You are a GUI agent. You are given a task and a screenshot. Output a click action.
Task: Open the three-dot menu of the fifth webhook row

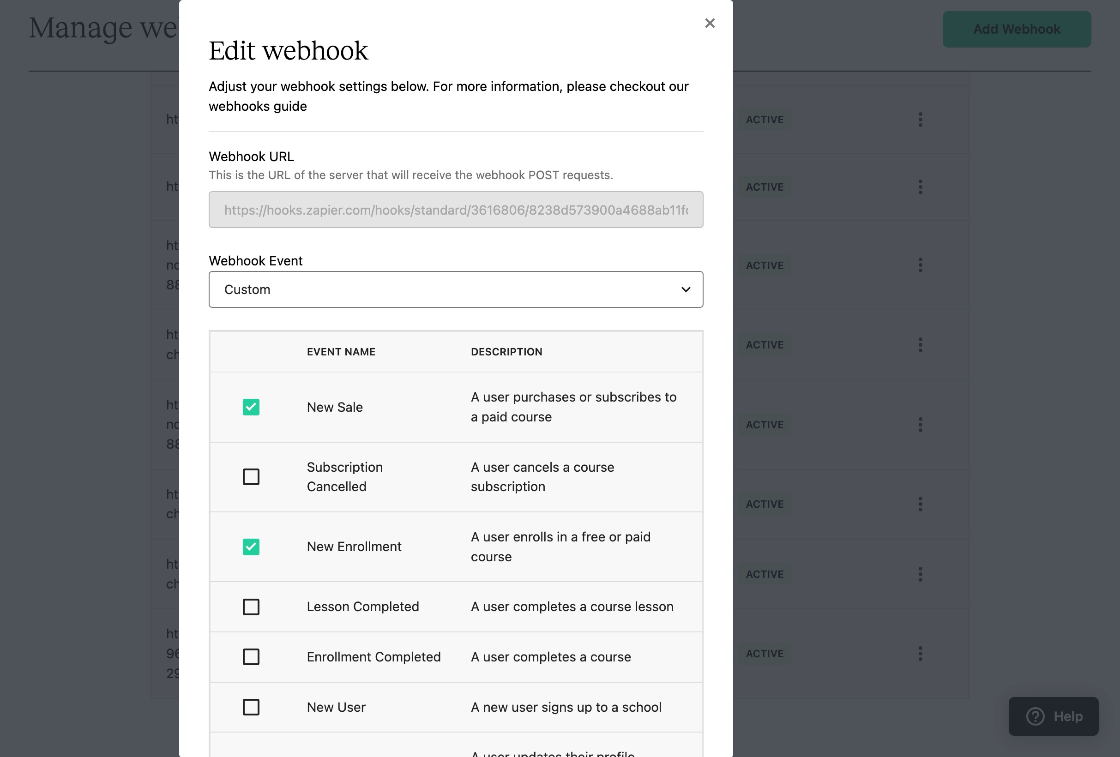(x=920, y=425)
